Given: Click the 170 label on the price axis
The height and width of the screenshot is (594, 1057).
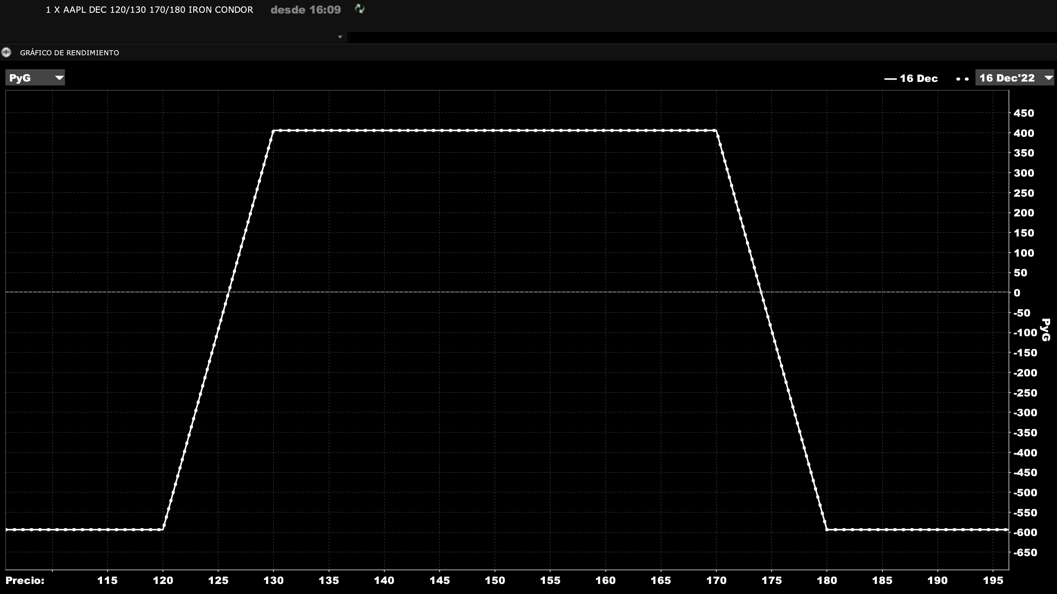Looking at the screenshot, I should [x=717, y=580].
